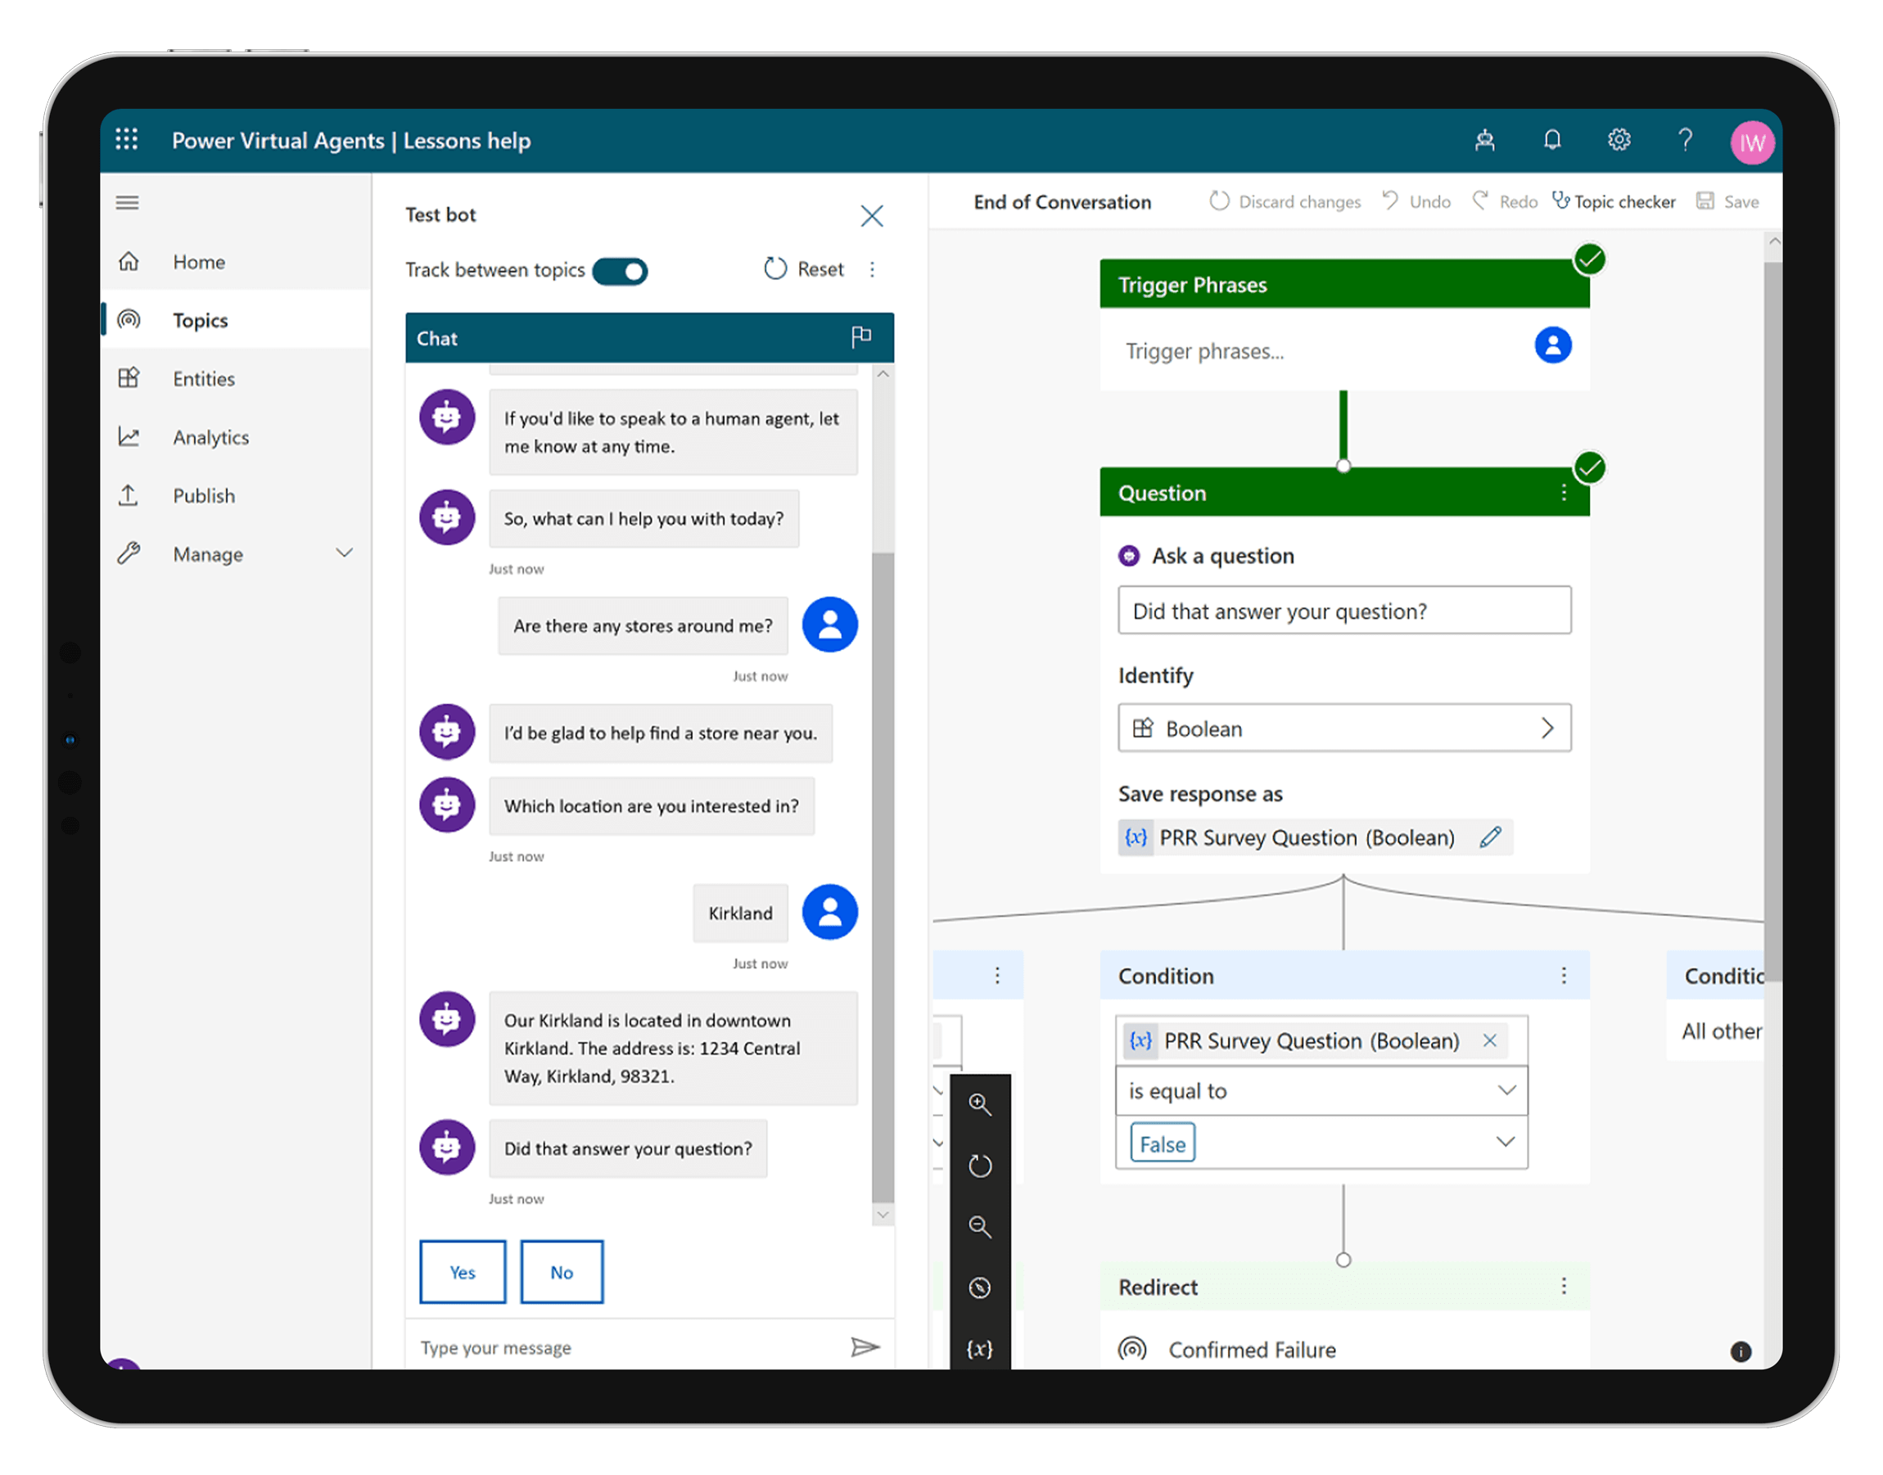Image resolution: width=1883 pixels, height=1475 pixels.
Task: Open the settings gear
Action: pyautogui.click(x=1618, y=140)
